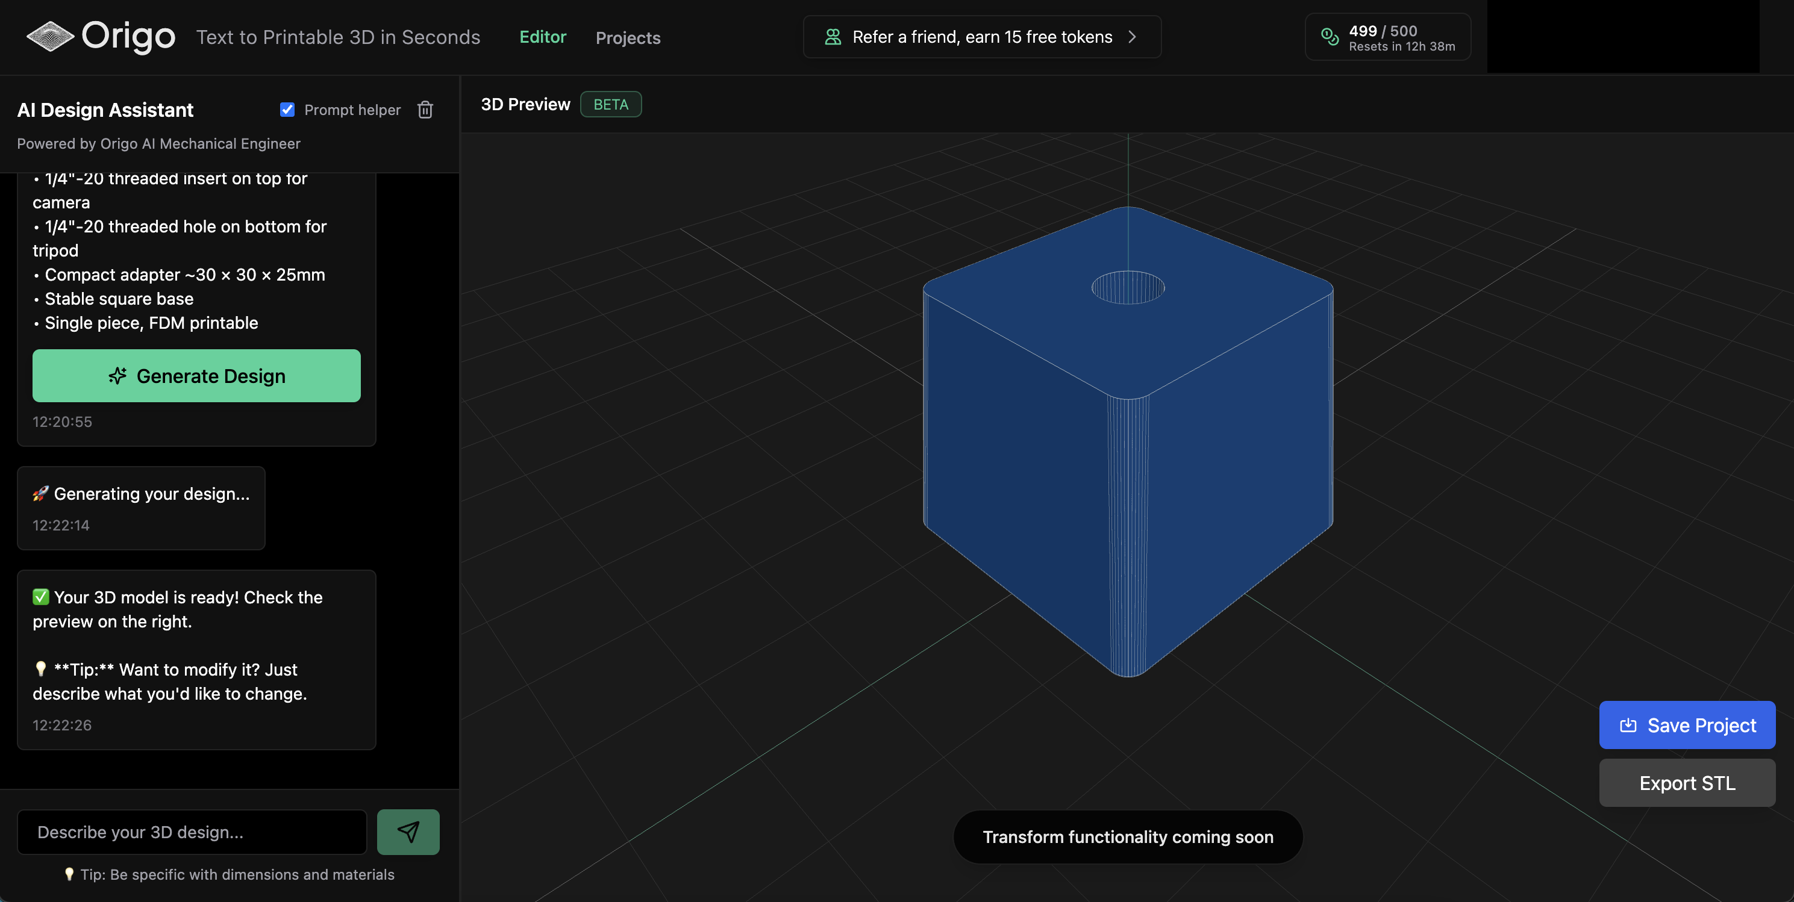
Task: Expand the refer-a-friend banner chevron
Action: click(1133, 37)
